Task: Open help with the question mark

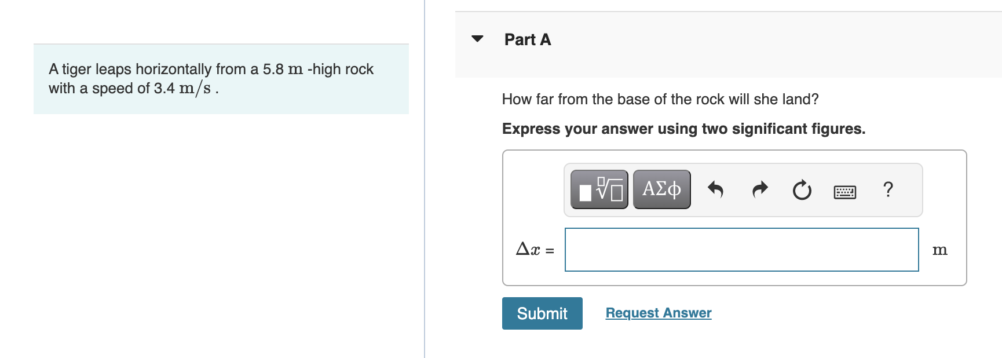Action: coord(888,189)
